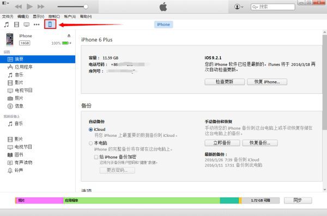
Task: Select the iPhone tab at top center
Action: pyautogui.click(x=163, y=25)
